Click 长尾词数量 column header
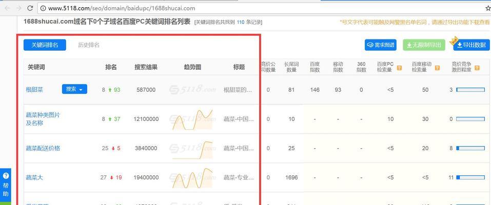The height and width of the screenshot is (205, 491). coord(291,67)
